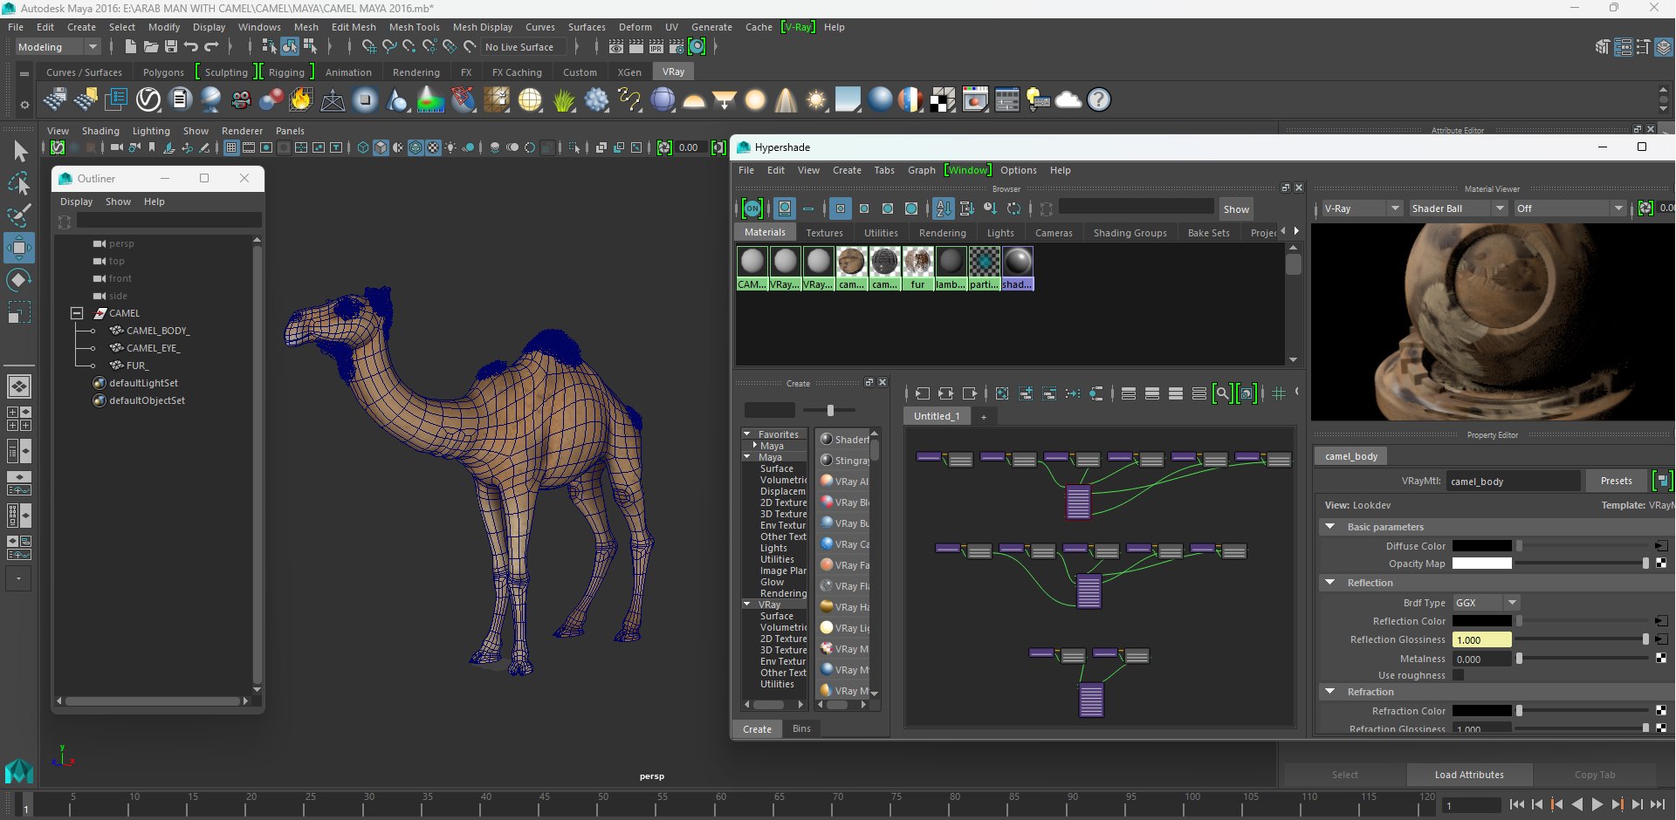Screen dimensions: 1676x820
Task: Open the Polygons shelf tab
Action: pos(163,72)
